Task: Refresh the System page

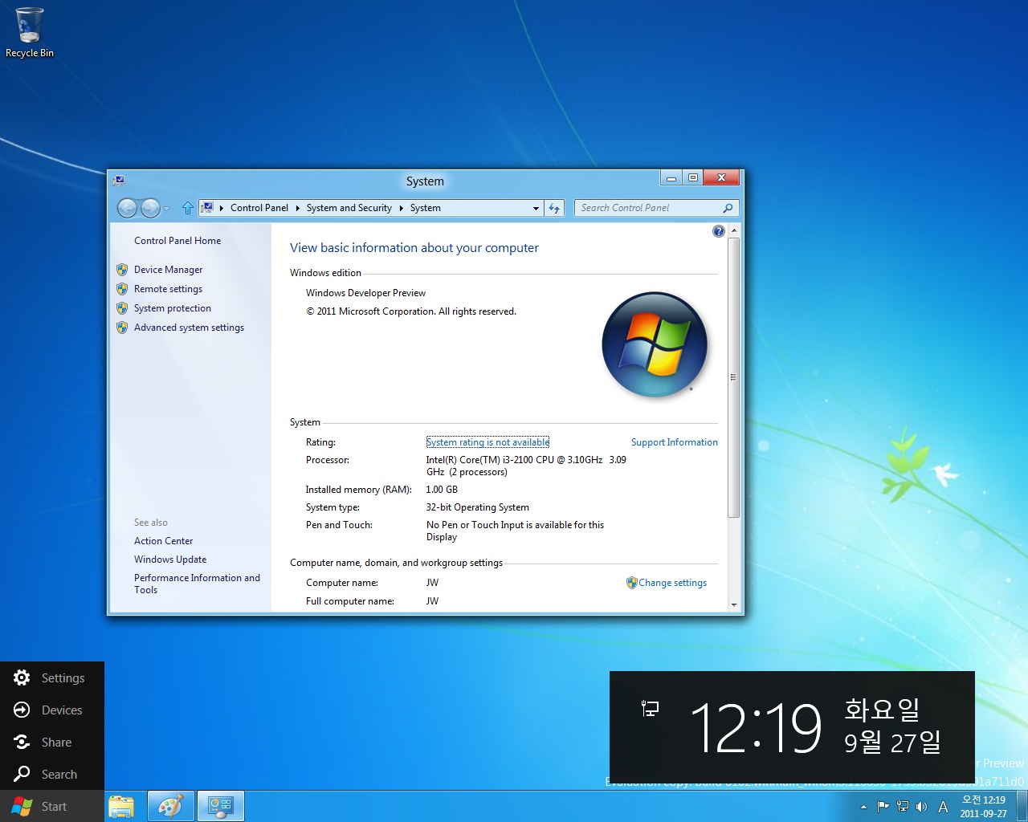Action: [554, 208]
